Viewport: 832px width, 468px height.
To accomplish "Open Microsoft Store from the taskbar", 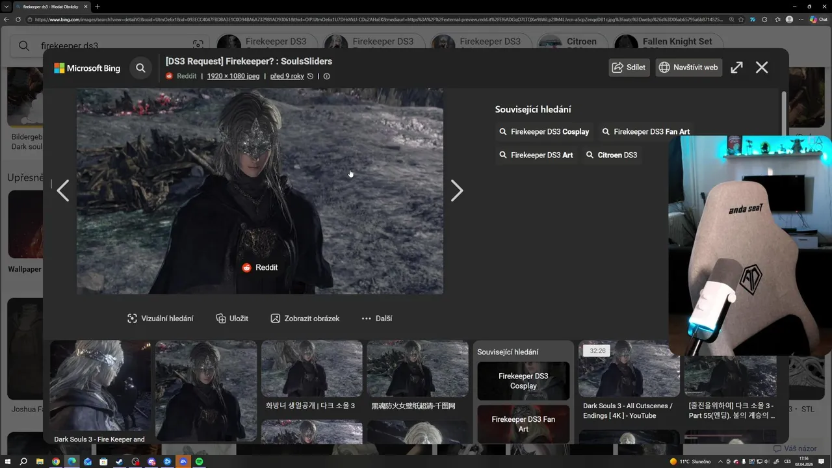I will coord(103,461).
